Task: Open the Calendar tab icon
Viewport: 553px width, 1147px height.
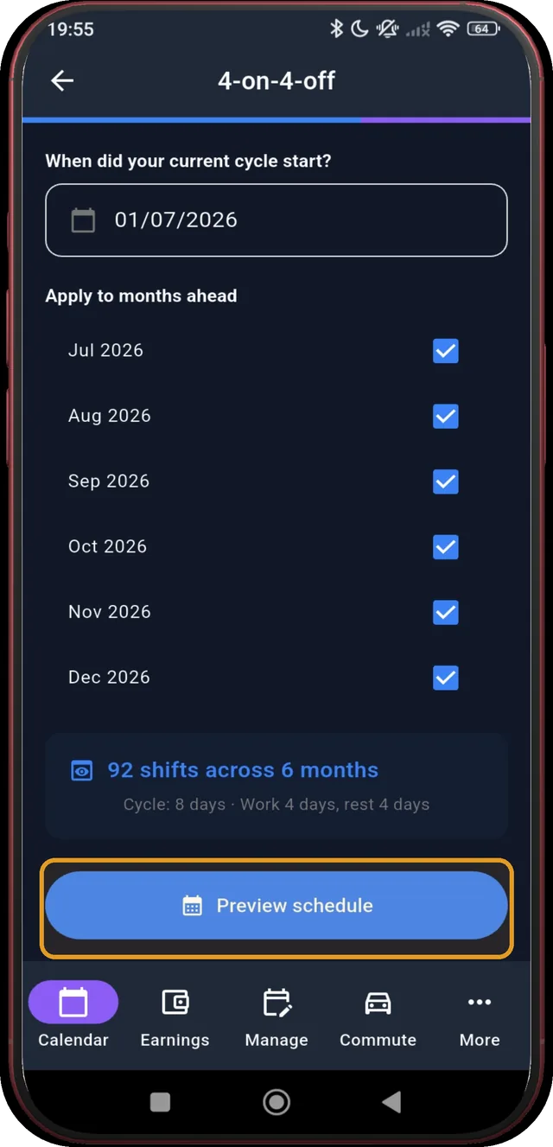Action: (73, 1003)
